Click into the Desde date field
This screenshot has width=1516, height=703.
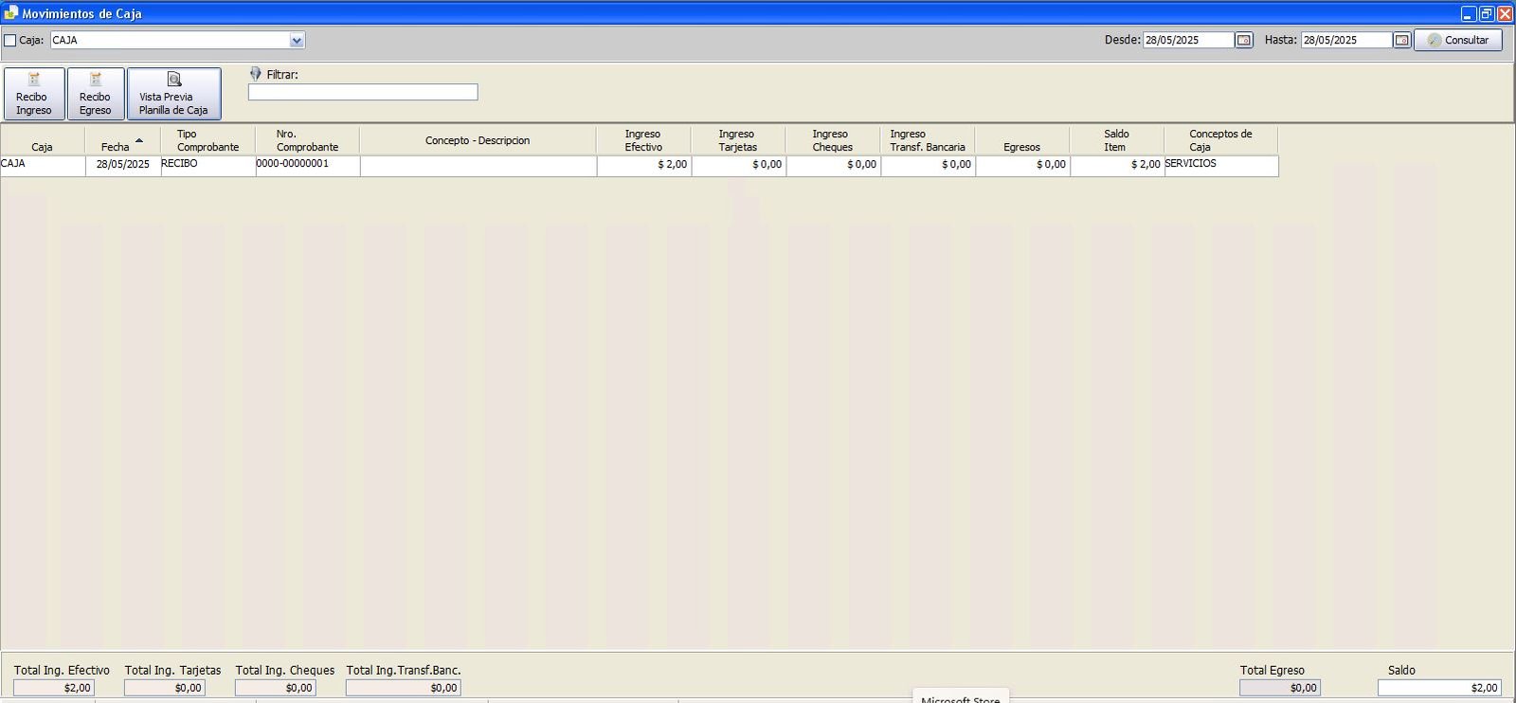click(x=1187, y=40)
